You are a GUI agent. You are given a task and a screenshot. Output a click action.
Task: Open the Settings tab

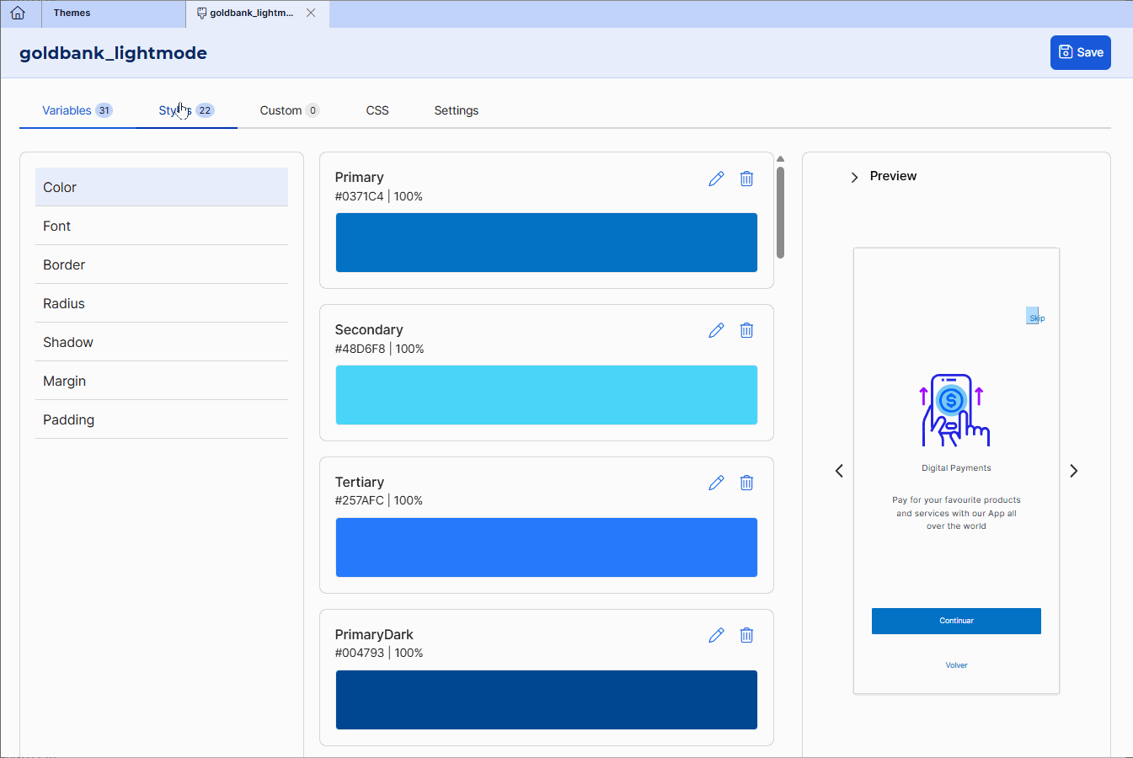coord(456,110)
